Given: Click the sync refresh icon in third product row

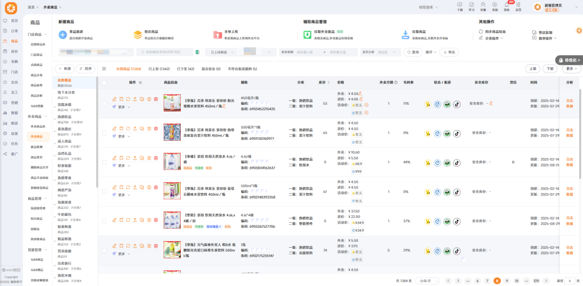Looking at the screenshot, I should [128, 158].
